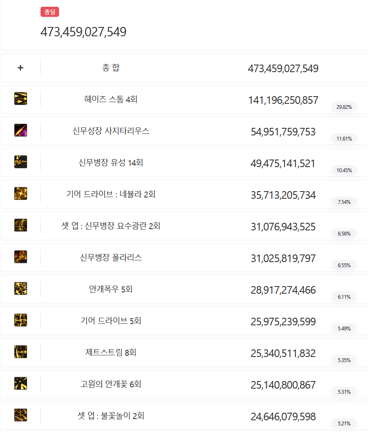Select the 제트스트림 8회 skill name

[x=111, y=353]
